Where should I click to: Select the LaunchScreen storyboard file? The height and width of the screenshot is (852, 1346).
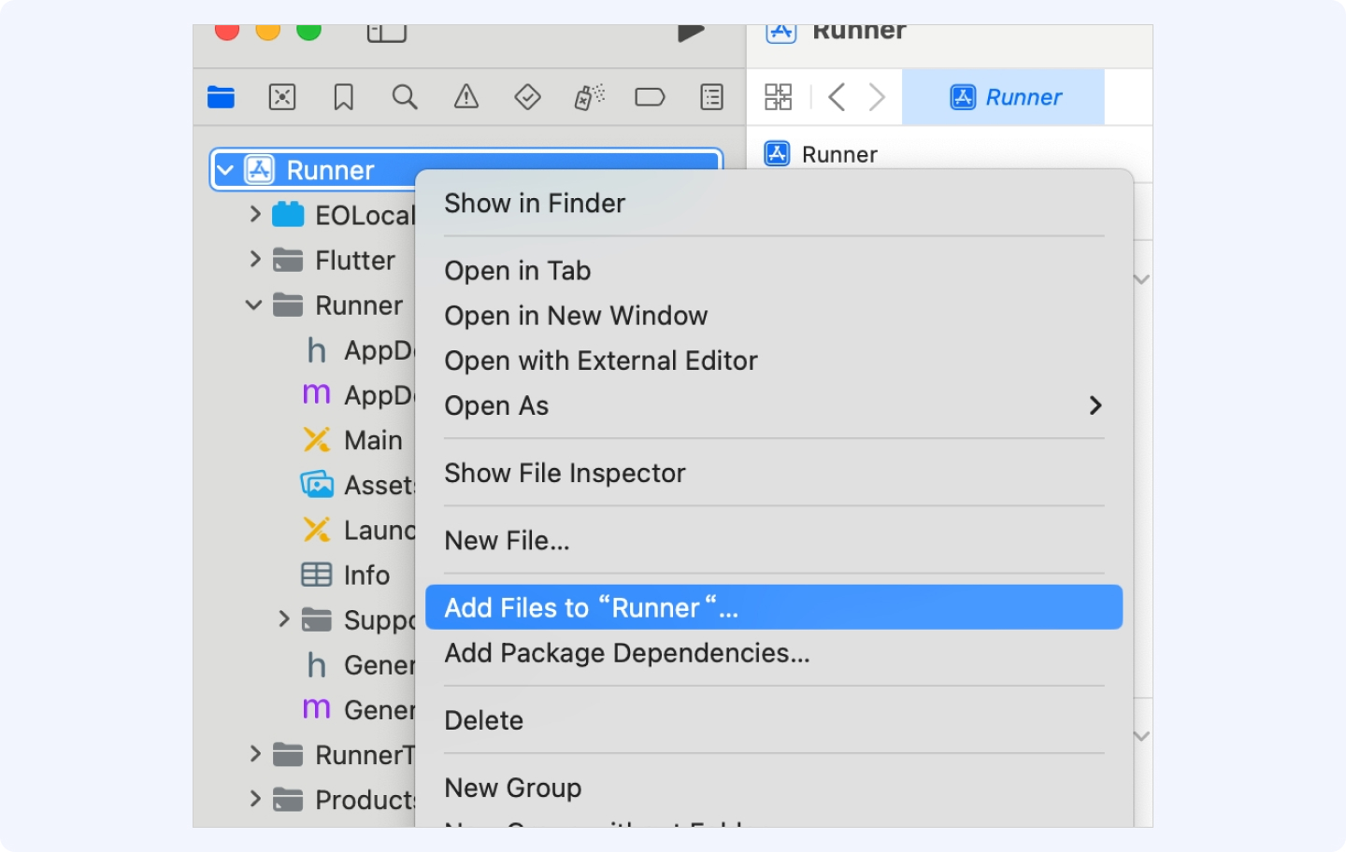coord(359,530)
